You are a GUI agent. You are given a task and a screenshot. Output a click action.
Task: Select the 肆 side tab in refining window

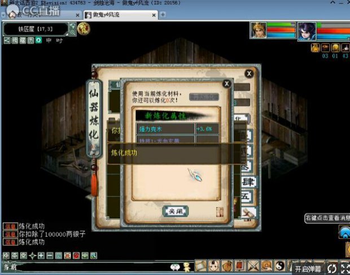[x=248, y=182]
